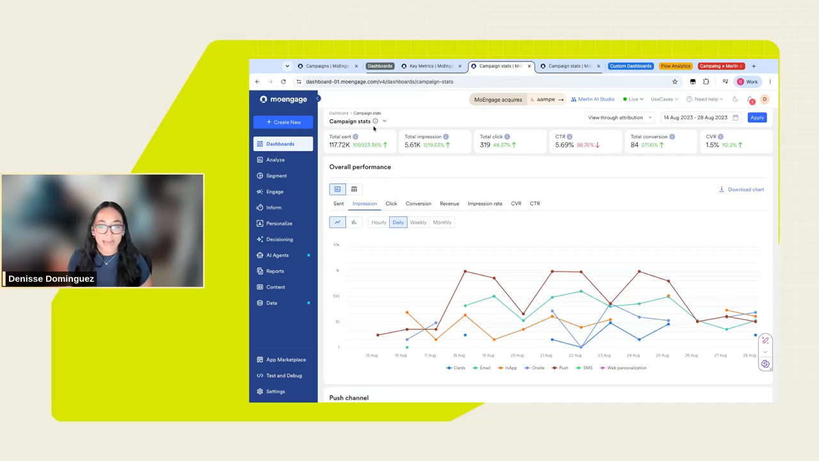The height and width of the screenshot is (461, 819).
Task: Switch to chart view icon
Action: 337,190
